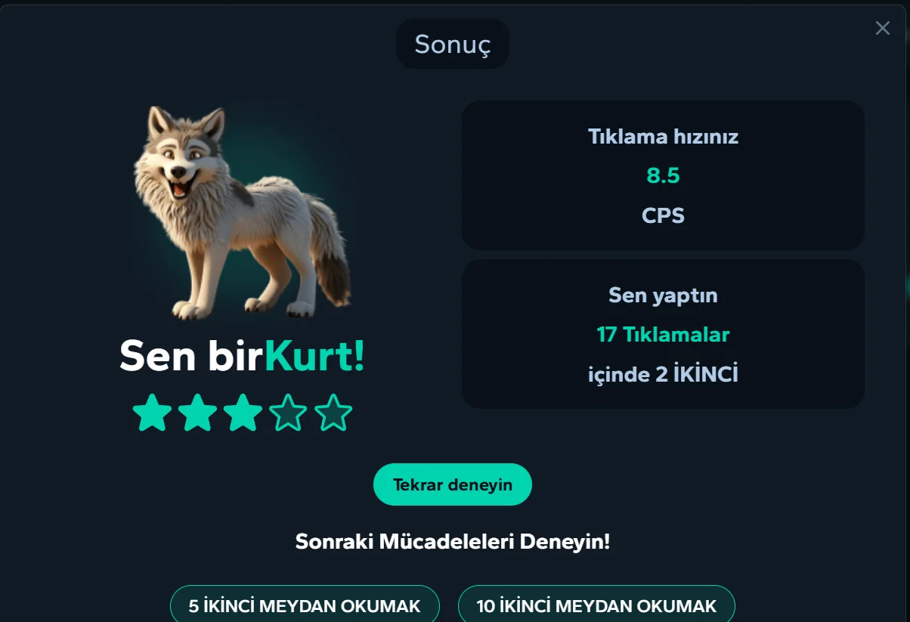Viewport: 910px width, 622px height.
Task: Click the CPS unit label
Action: point(663,215)
